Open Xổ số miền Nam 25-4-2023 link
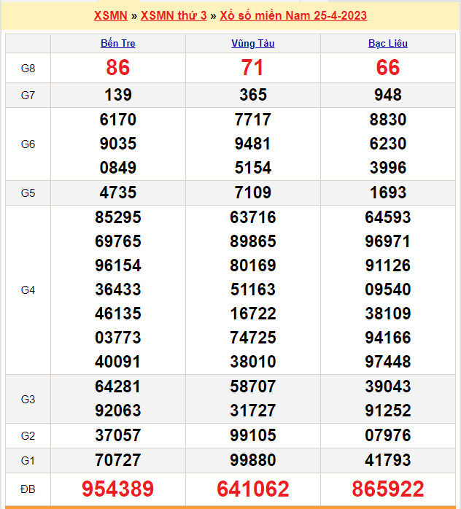This screenshot has width=461, height=509. (293, 15)
